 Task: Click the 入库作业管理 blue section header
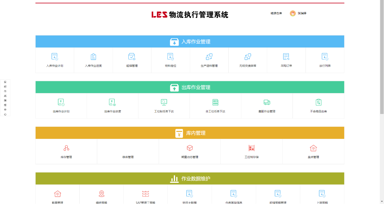pyautogui.click(x=190, y=42)
